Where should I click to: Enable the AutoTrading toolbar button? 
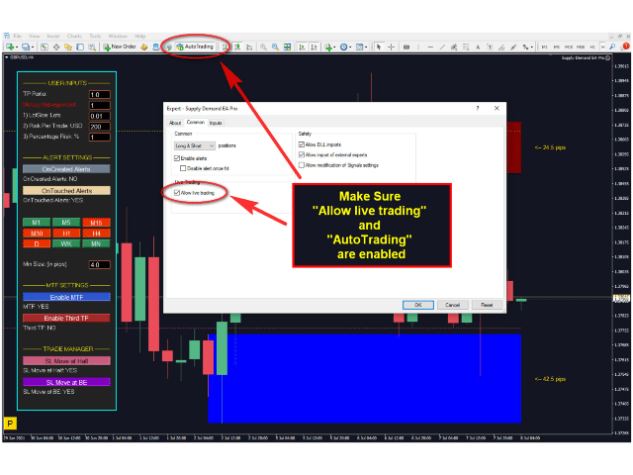click(195, 47)
